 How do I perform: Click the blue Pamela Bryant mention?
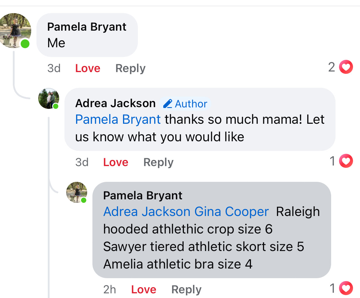[118, 119]
